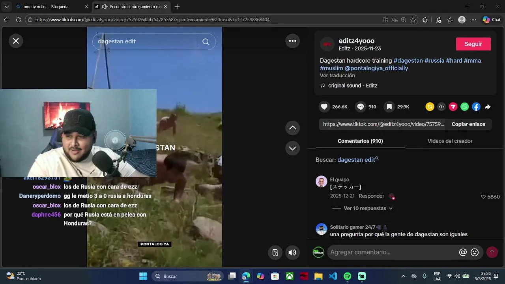The height and width of the screenshot is (284, 505).
Task: Click Ver traducción link
Action: (337, 75)
